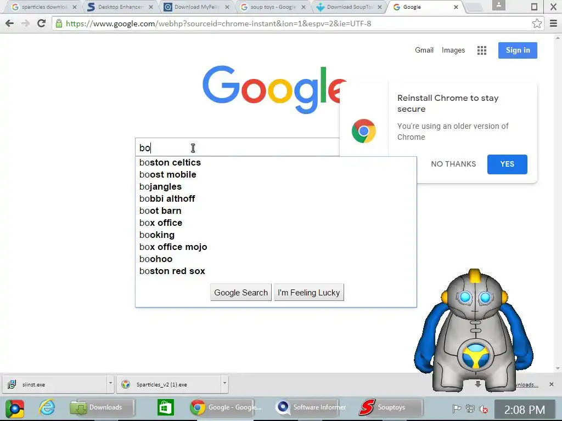This screenshot has width=562, height=421.
Task: Open the Souptoys taskbar button
Action: click(391, 407)
